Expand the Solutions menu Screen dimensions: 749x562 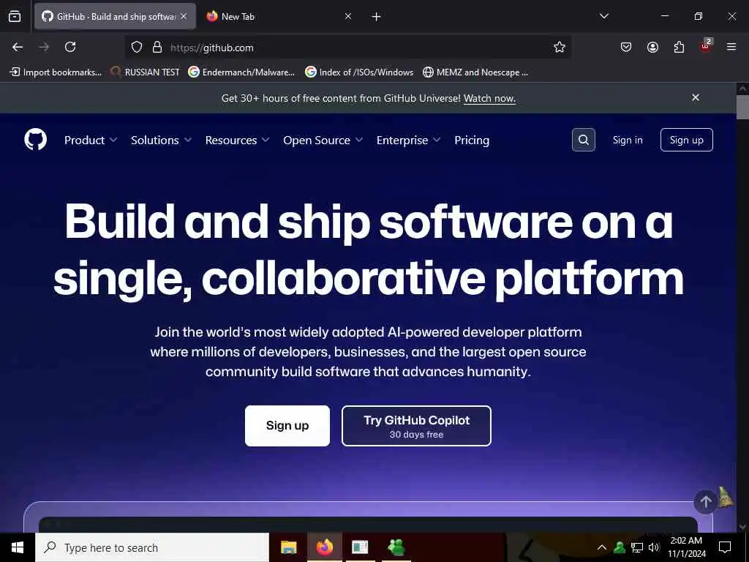[x=161, y=140]
